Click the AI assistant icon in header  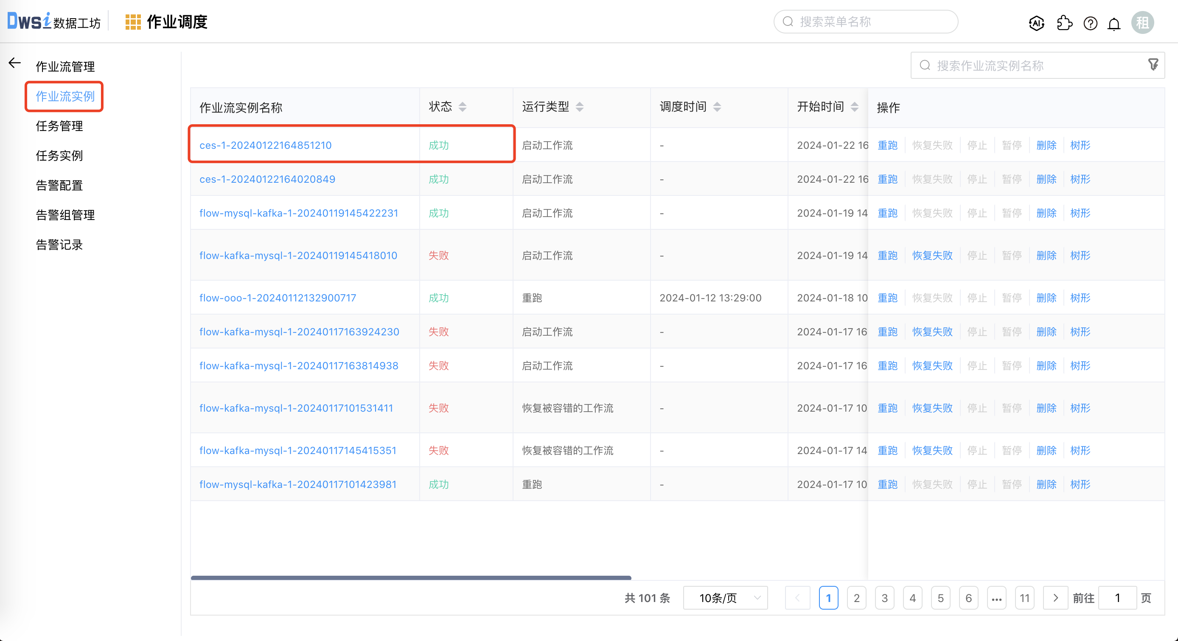pyautogui.click(x=1036, y=23)
